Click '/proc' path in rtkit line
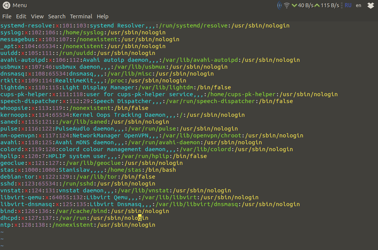Screen dimensions: 378x250 click(x=116, y=81)
